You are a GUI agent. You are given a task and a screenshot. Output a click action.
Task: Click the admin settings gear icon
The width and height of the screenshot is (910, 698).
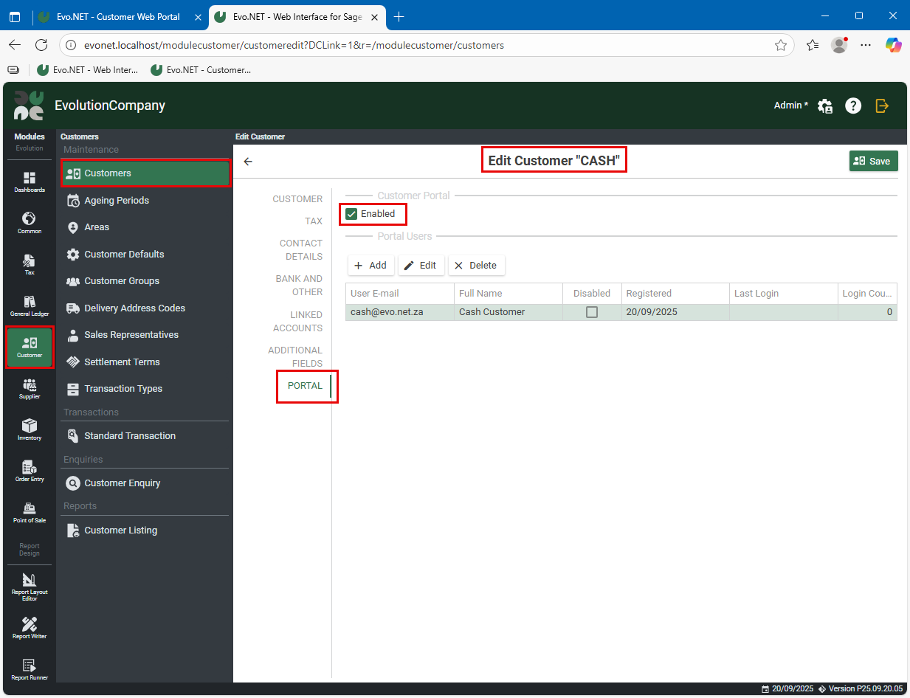point(825,106)
